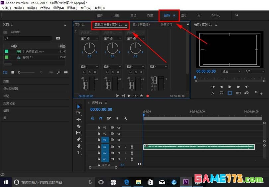Select the Hand tool
Viewport: 269px width, 187px height.
click(x=79, y=146)
